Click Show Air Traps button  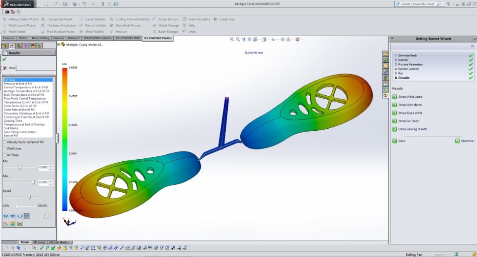(x=406, y=121)
